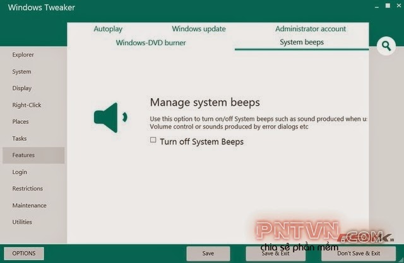Screen dimensions: 404x263
Task: Select the Features category
Action: 33,155
